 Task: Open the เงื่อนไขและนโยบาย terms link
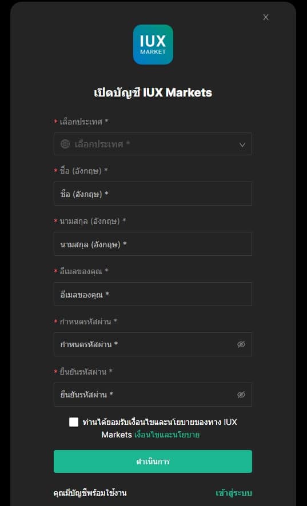pyautogui.click(x=167, y=435)
